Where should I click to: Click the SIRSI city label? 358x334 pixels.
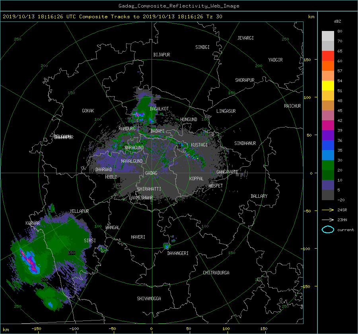click(x=90, y=241)
